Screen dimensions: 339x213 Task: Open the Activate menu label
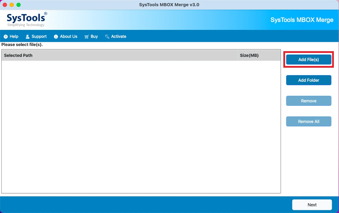tap(119, 36)
